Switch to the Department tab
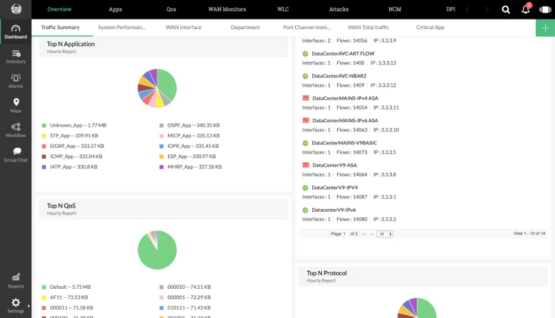555x318 pixels. 245,28
